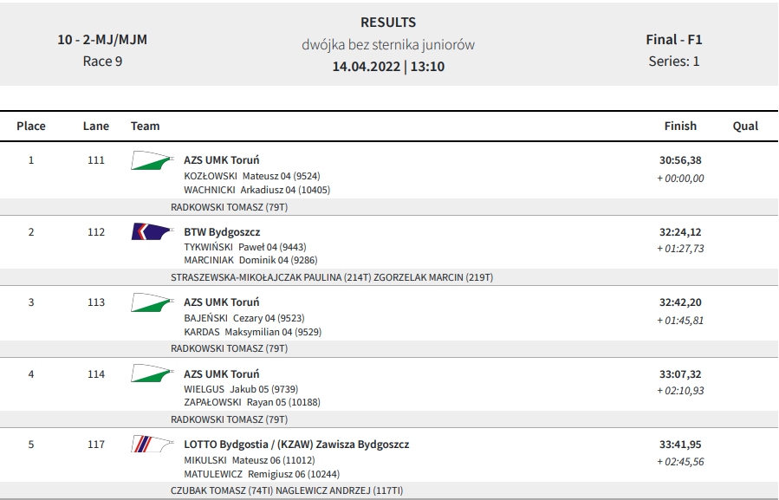This screenshot has height=500, width=779.
Task: Click the LOTTO Bydgostia / Zawisza Bydgoszcz team name
Action: pos(296,445)
